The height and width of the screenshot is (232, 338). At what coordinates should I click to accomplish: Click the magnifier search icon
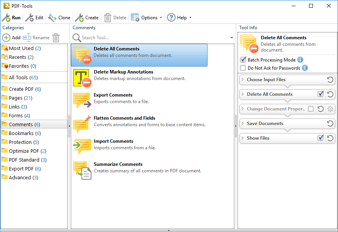click(76, 38)
